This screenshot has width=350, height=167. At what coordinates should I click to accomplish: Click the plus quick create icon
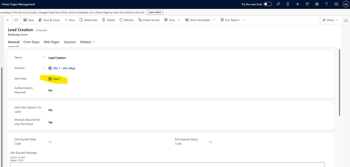297,4
